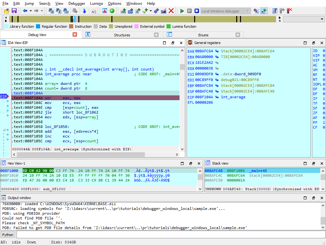Open the back navigation history dropdown
Viewport: 326px width, 245px height.
(x=31, y=11)
